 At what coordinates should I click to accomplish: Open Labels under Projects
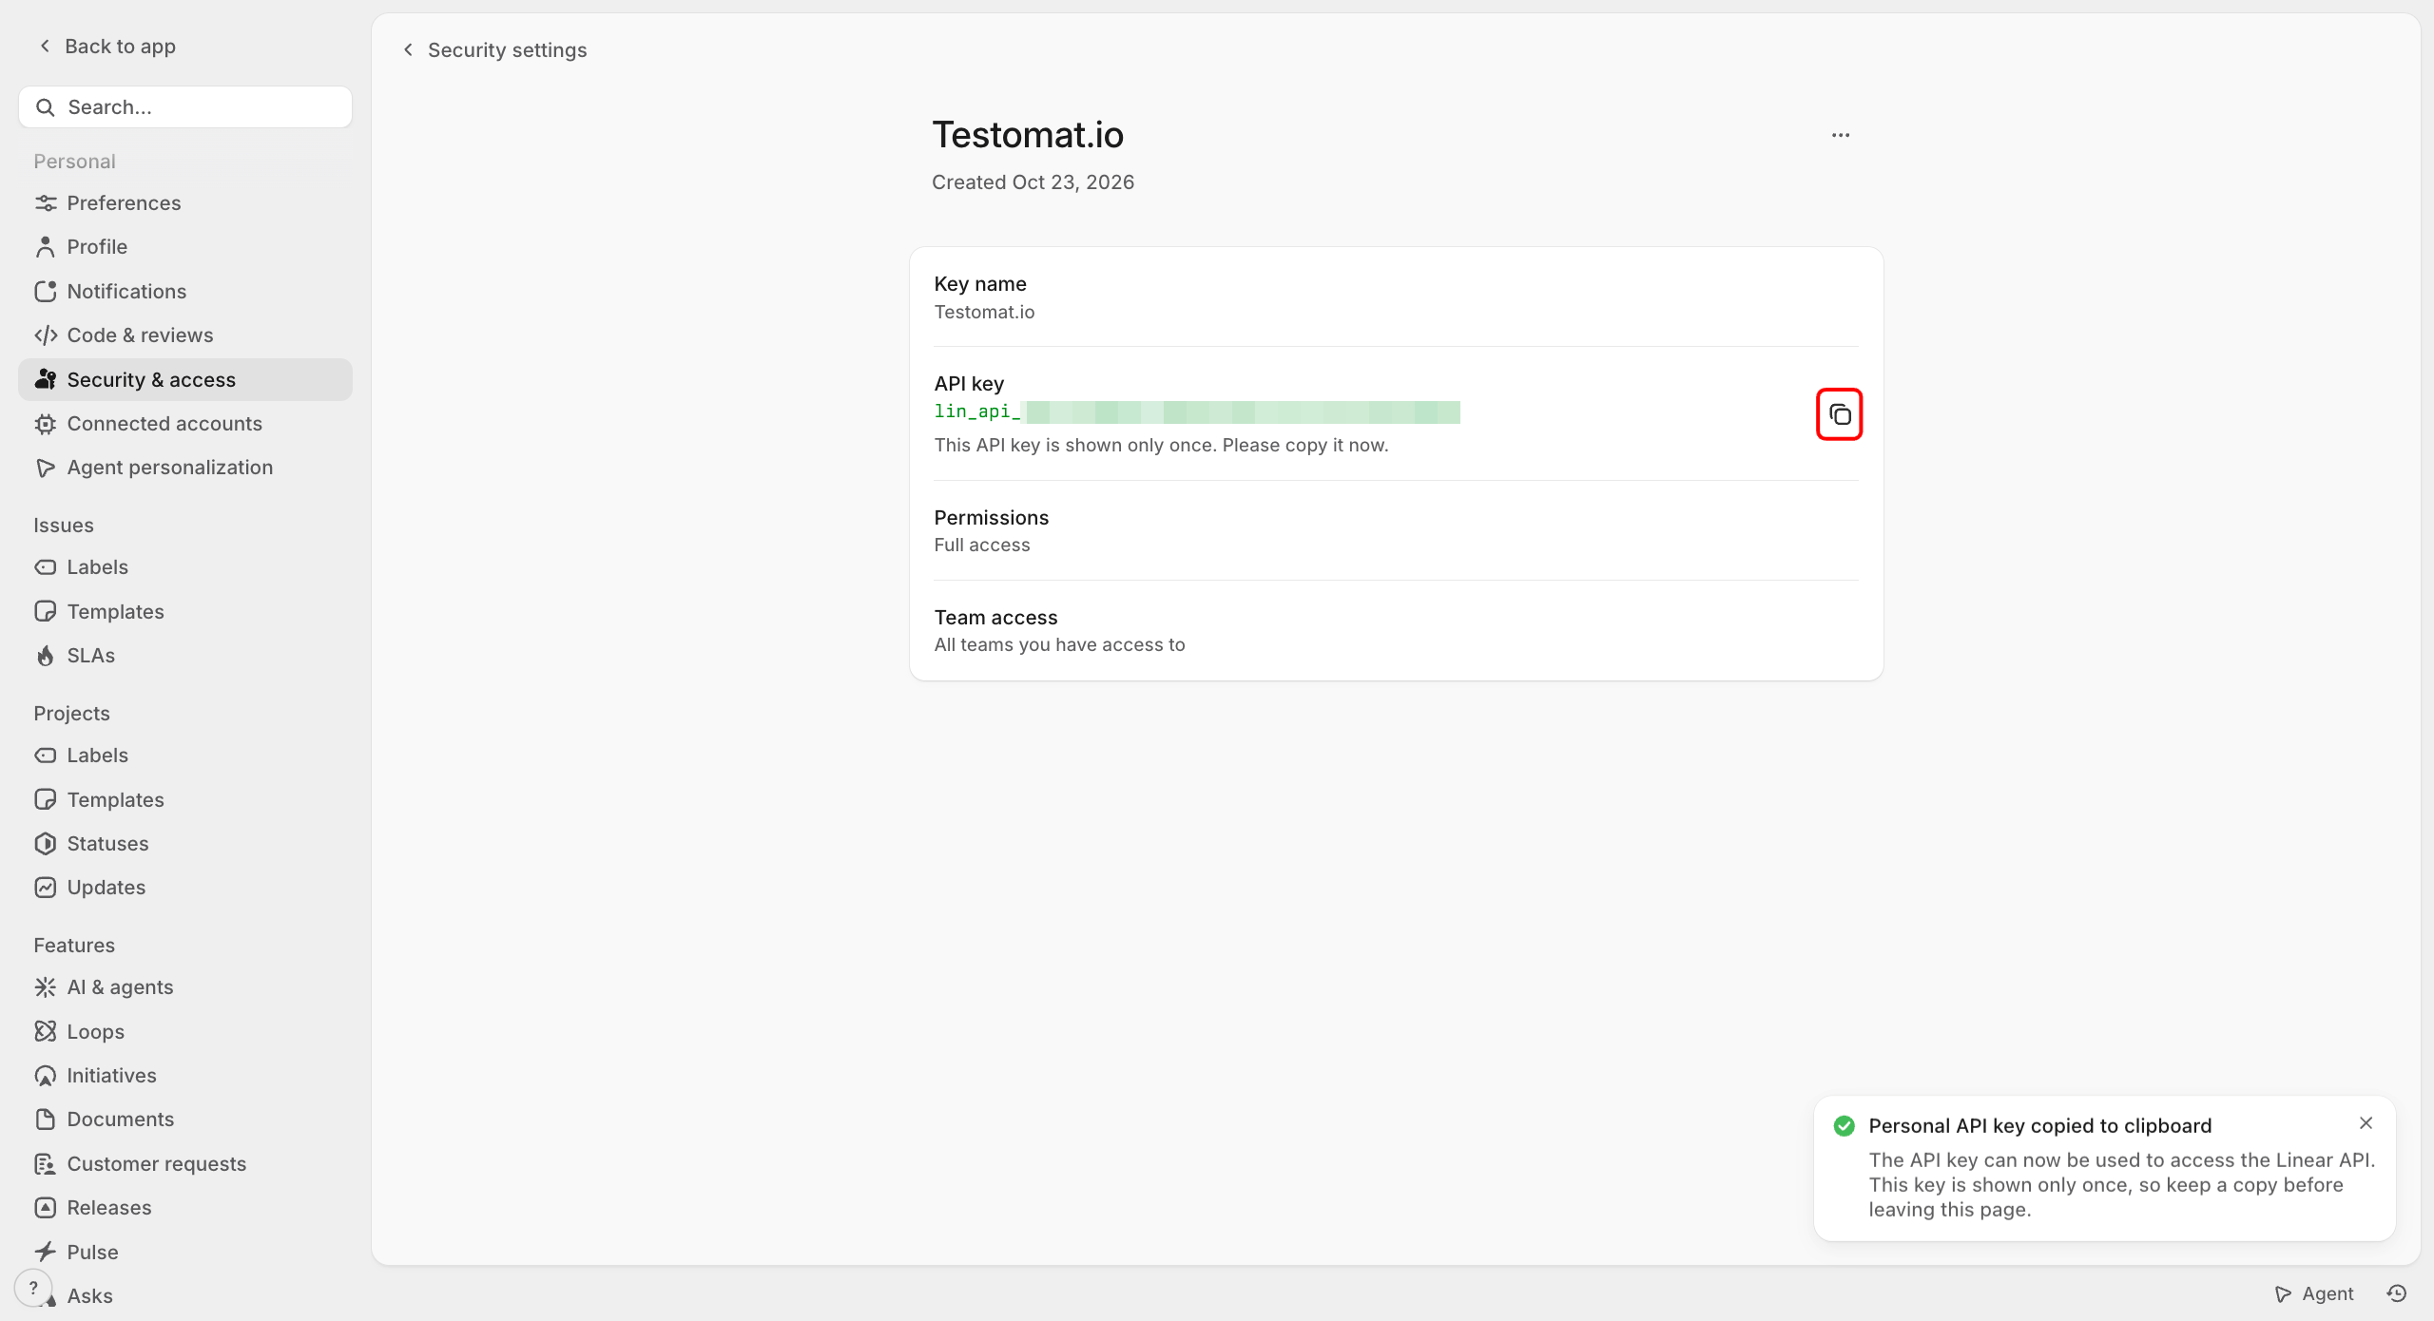pyautogui.click(x=185, y=756)
